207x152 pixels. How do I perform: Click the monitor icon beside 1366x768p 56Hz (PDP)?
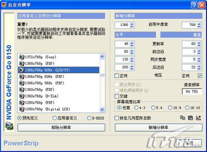[x=22, y=83]
